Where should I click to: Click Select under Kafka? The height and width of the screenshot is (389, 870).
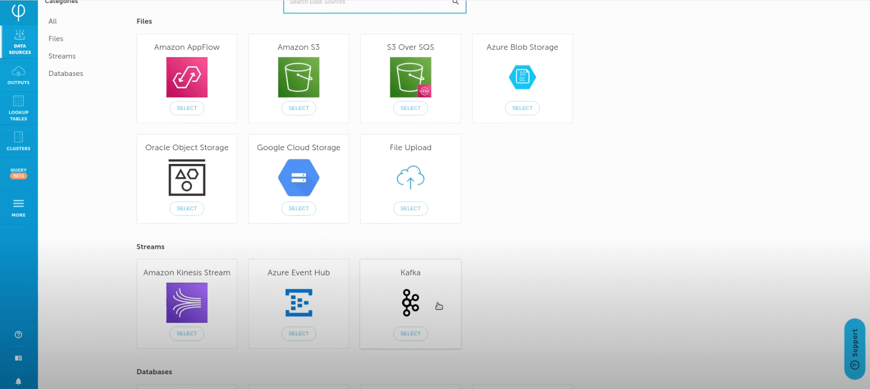411,334
